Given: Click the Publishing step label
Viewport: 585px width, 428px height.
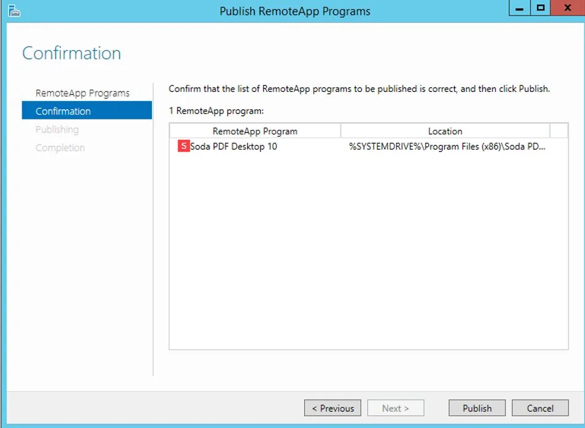Looking at the screenshot, I should 57,129.
